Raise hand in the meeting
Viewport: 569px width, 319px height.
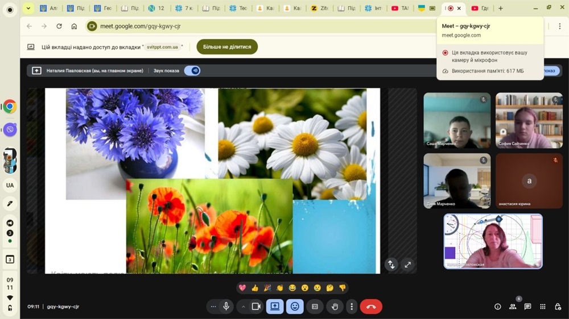point(335,307)
